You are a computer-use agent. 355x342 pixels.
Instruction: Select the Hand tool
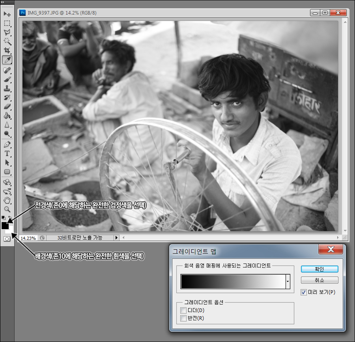pos(7,200)
